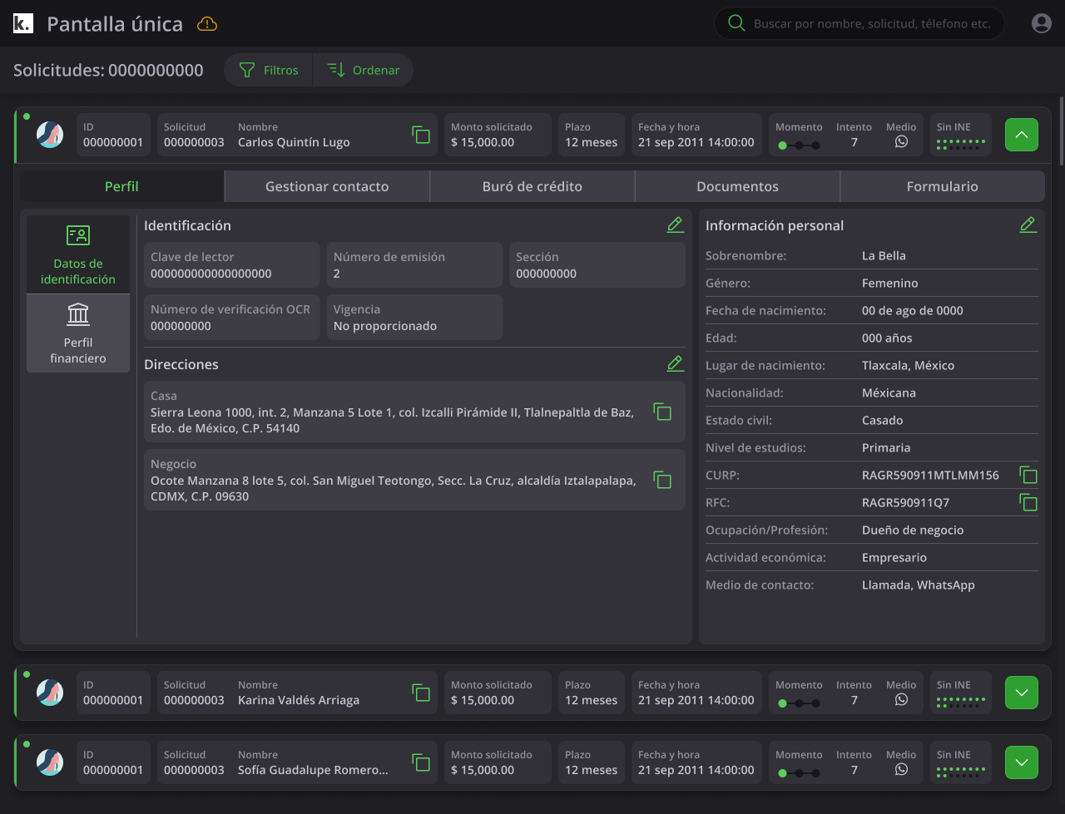Click Sin INE dots indicator in Karina's row
The height and width of the screenshot is (814, 1065).
960,703
